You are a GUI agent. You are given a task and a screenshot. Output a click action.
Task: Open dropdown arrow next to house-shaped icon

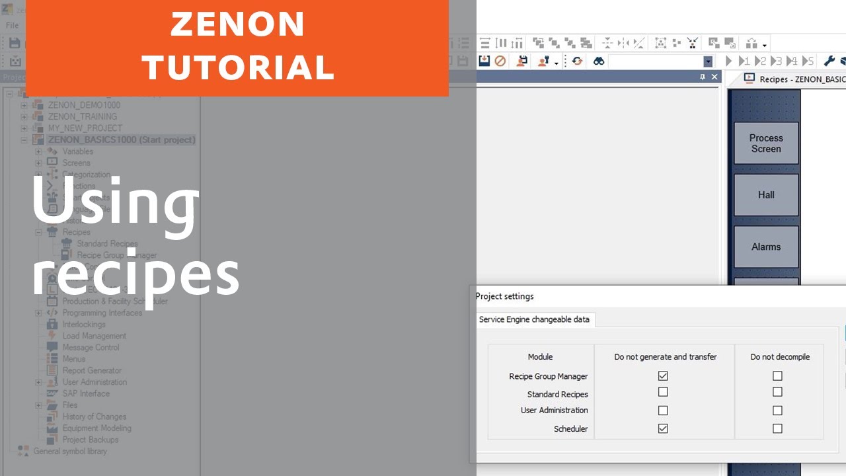[765, 46]
